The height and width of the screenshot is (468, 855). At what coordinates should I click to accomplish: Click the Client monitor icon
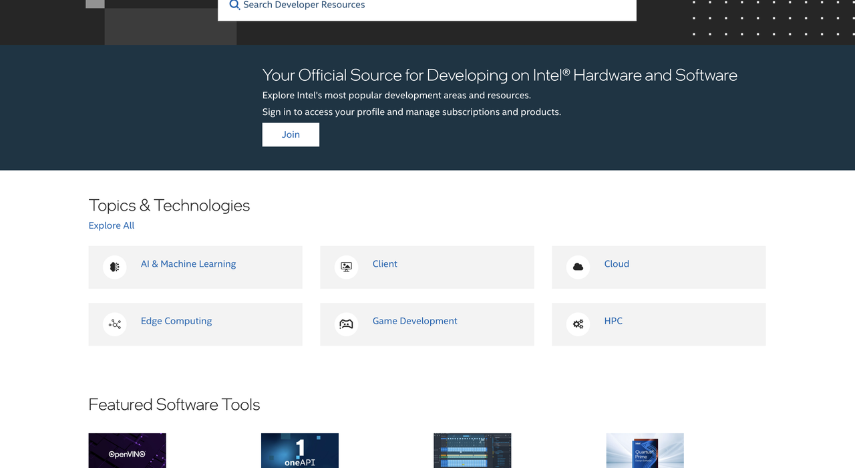coord(346,267)
